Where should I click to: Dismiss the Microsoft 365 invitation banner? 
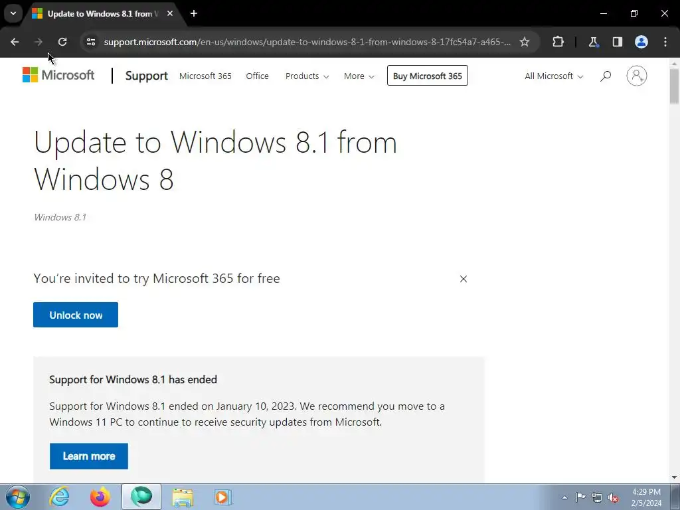click(x=463, y=279)
